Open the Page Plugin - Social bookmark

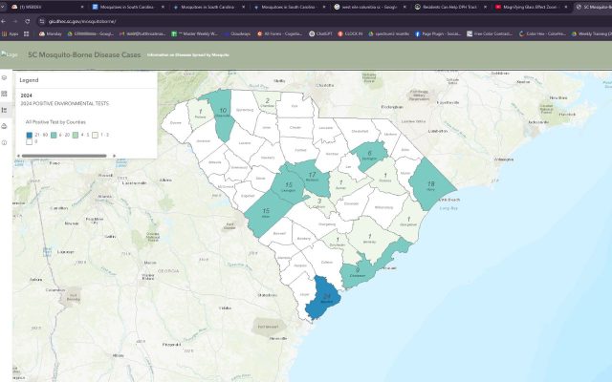(438, 34)
